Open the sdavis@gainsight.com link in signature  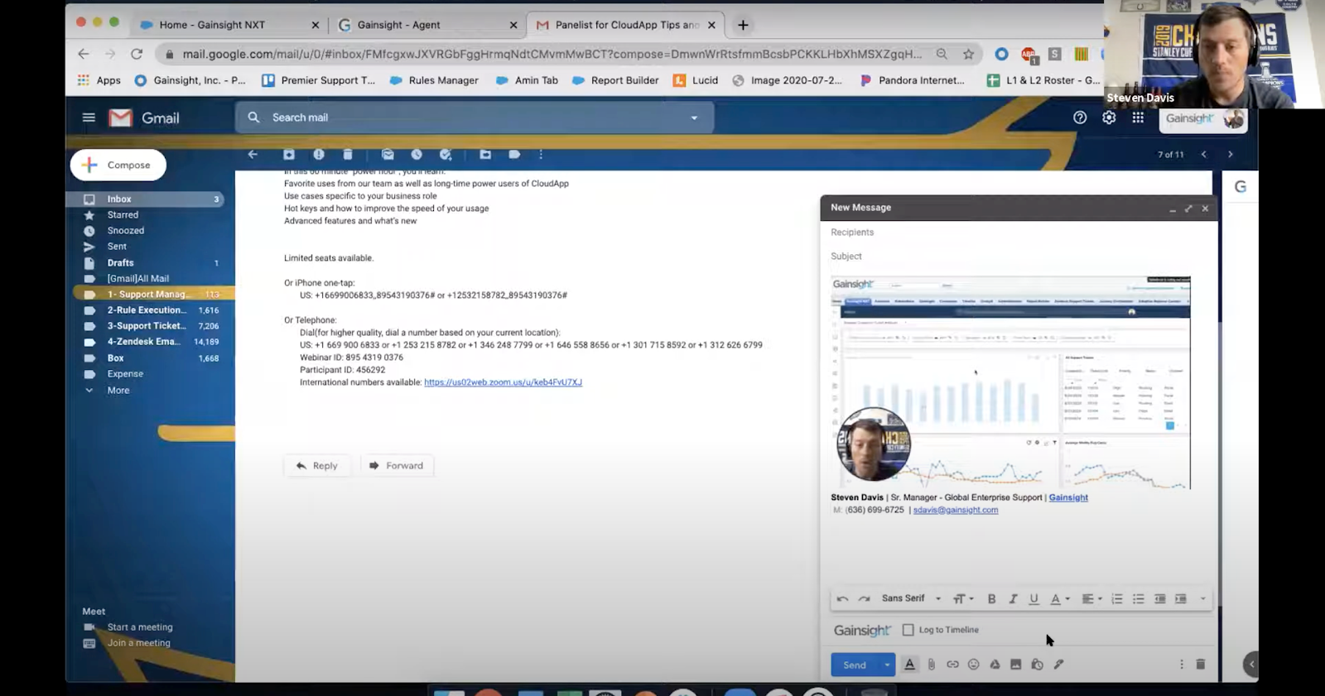[x=955, y=510]
